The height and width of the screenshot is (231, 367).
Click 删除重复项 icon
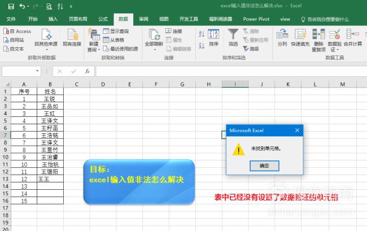[x=318, y=40]
